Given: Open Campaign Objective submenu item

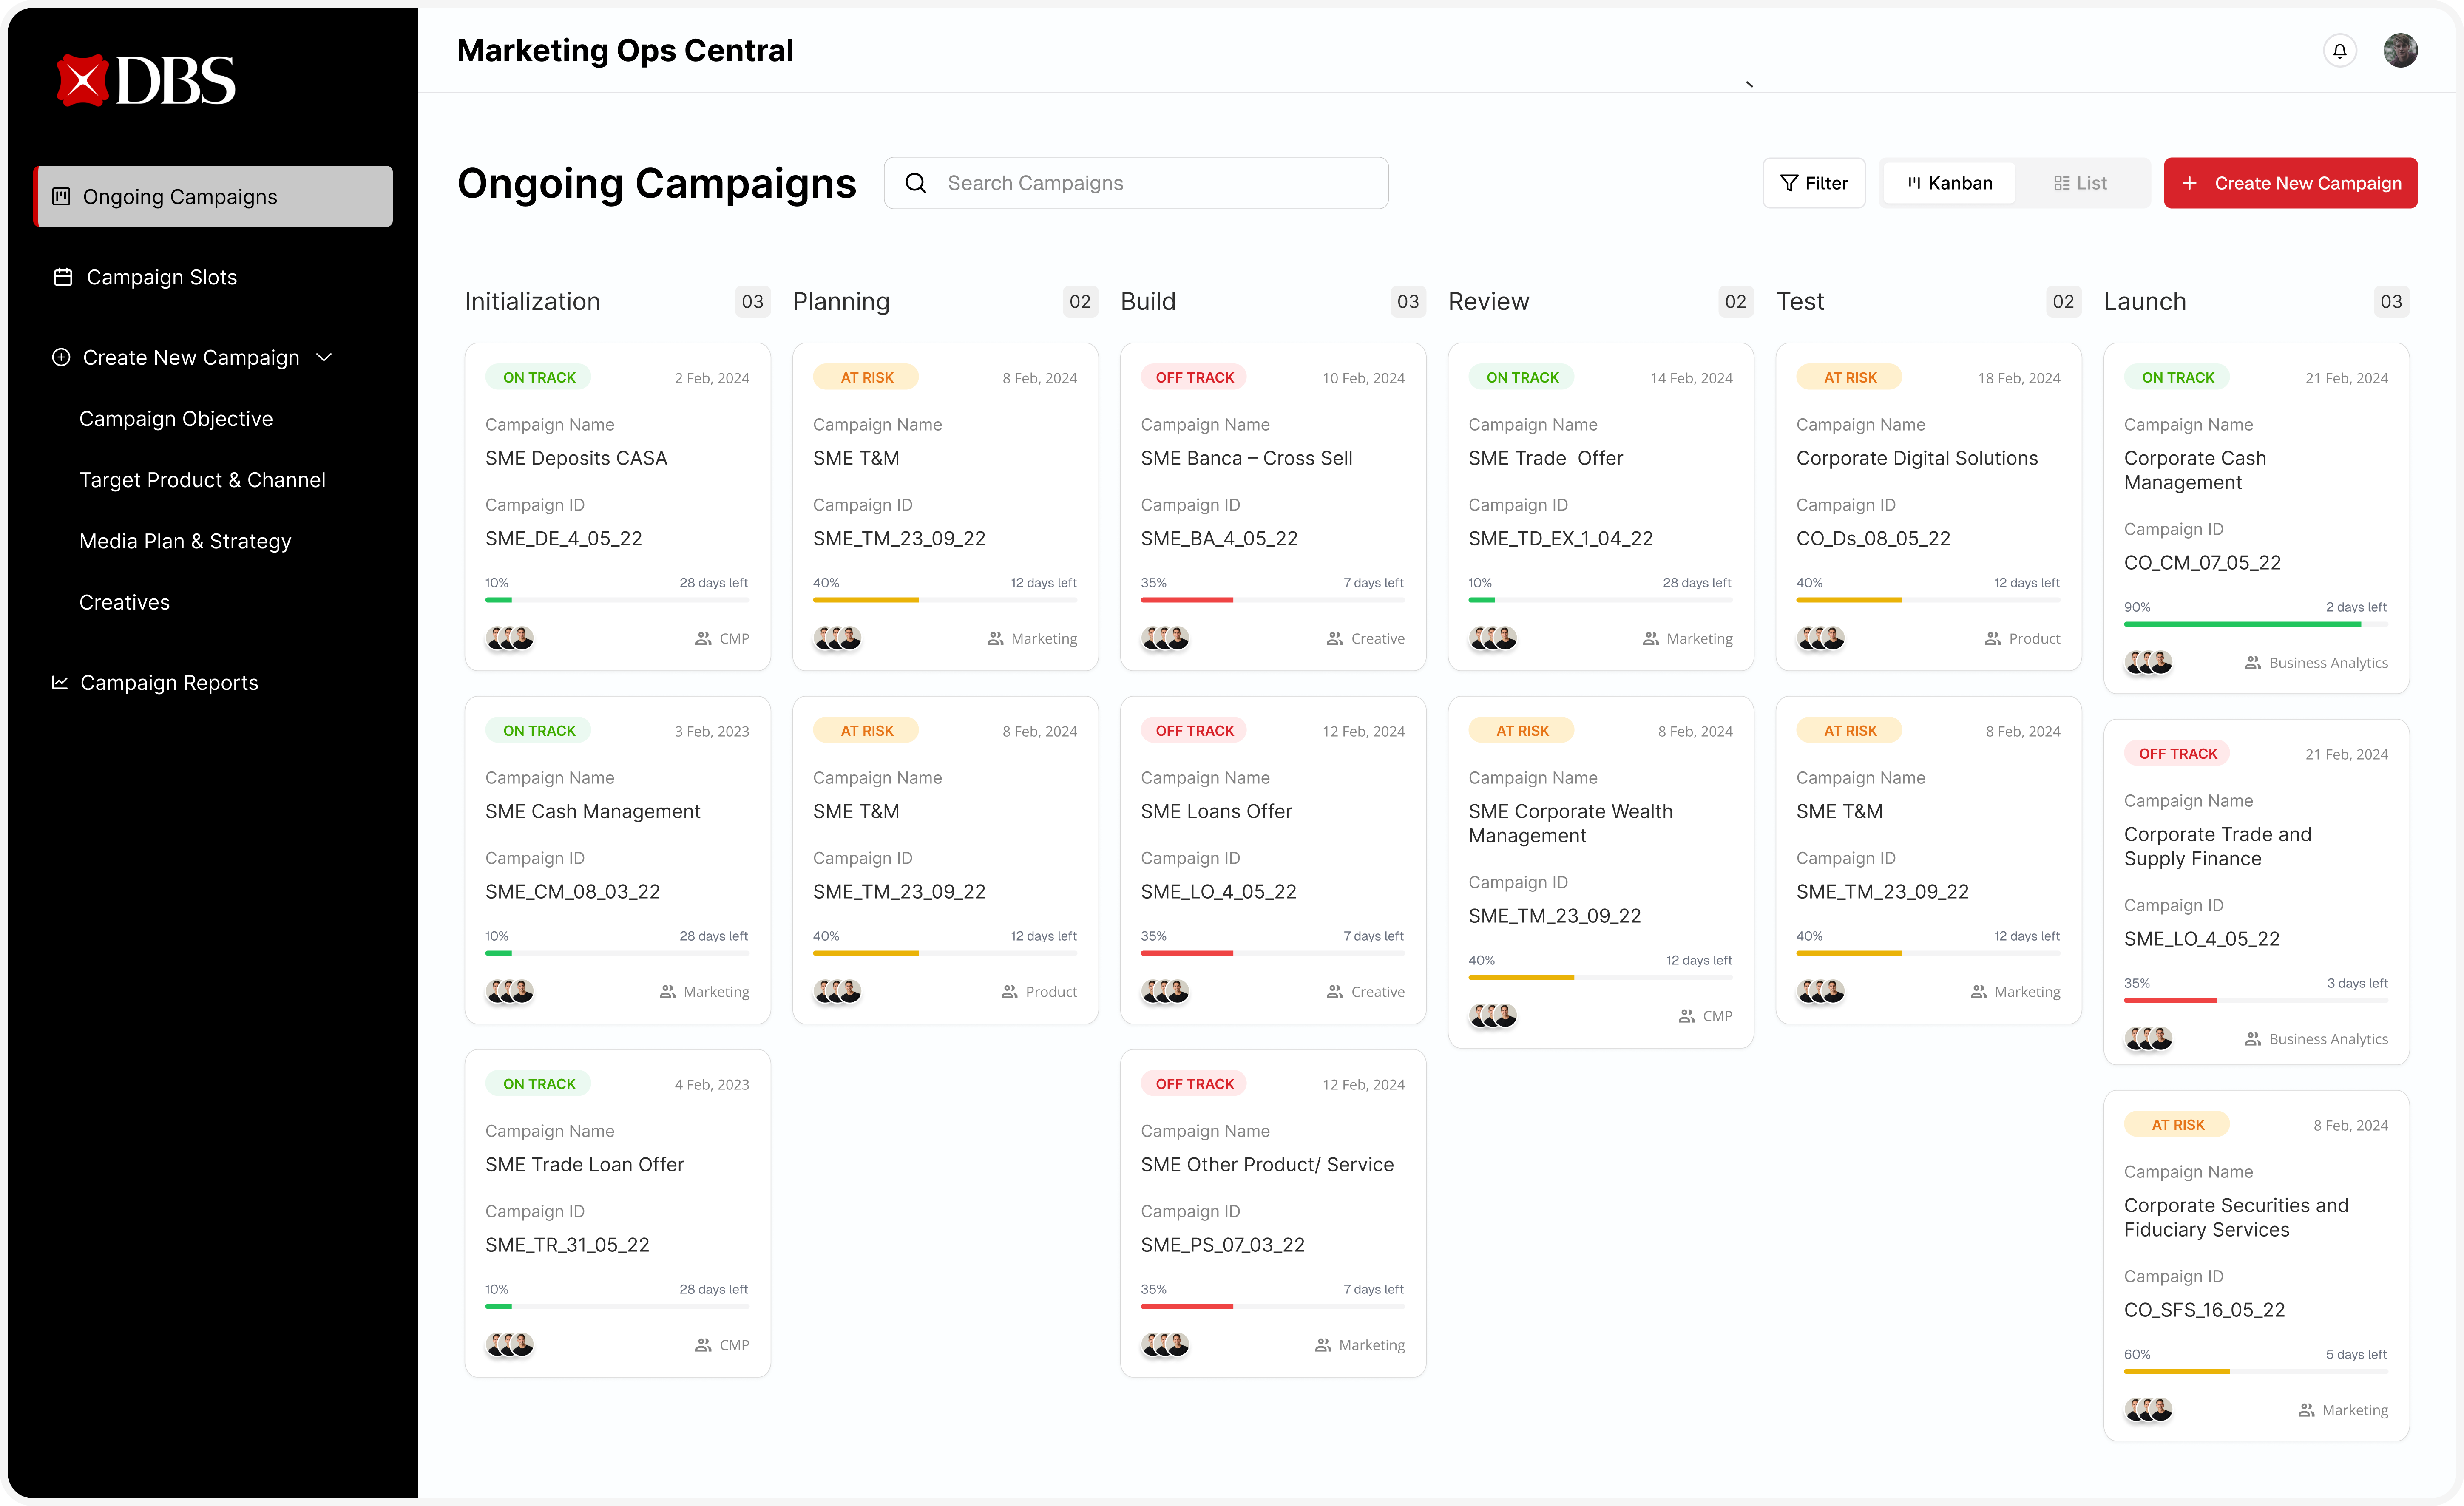Looking at the screenshot, I should [176, 419].
